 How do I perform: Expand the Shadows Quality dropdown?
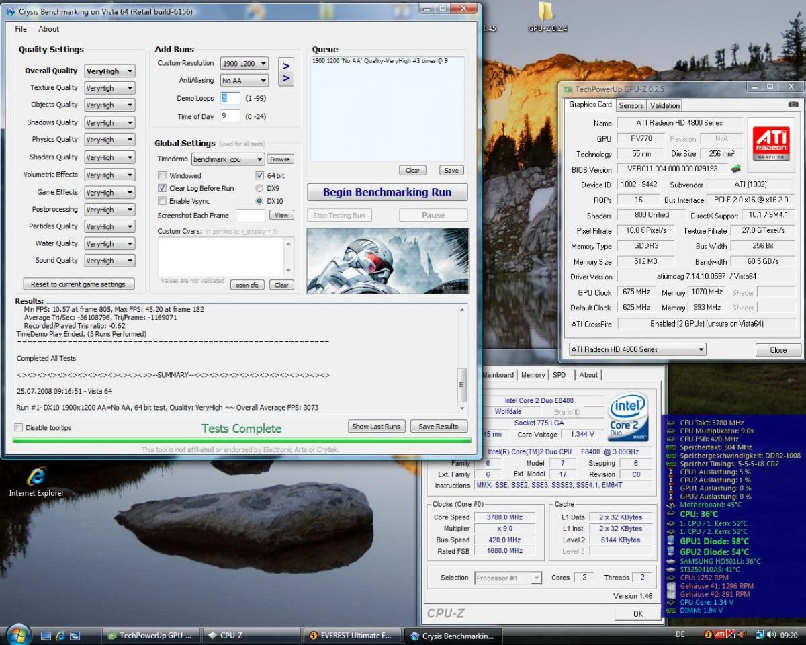tap(109, 123)
